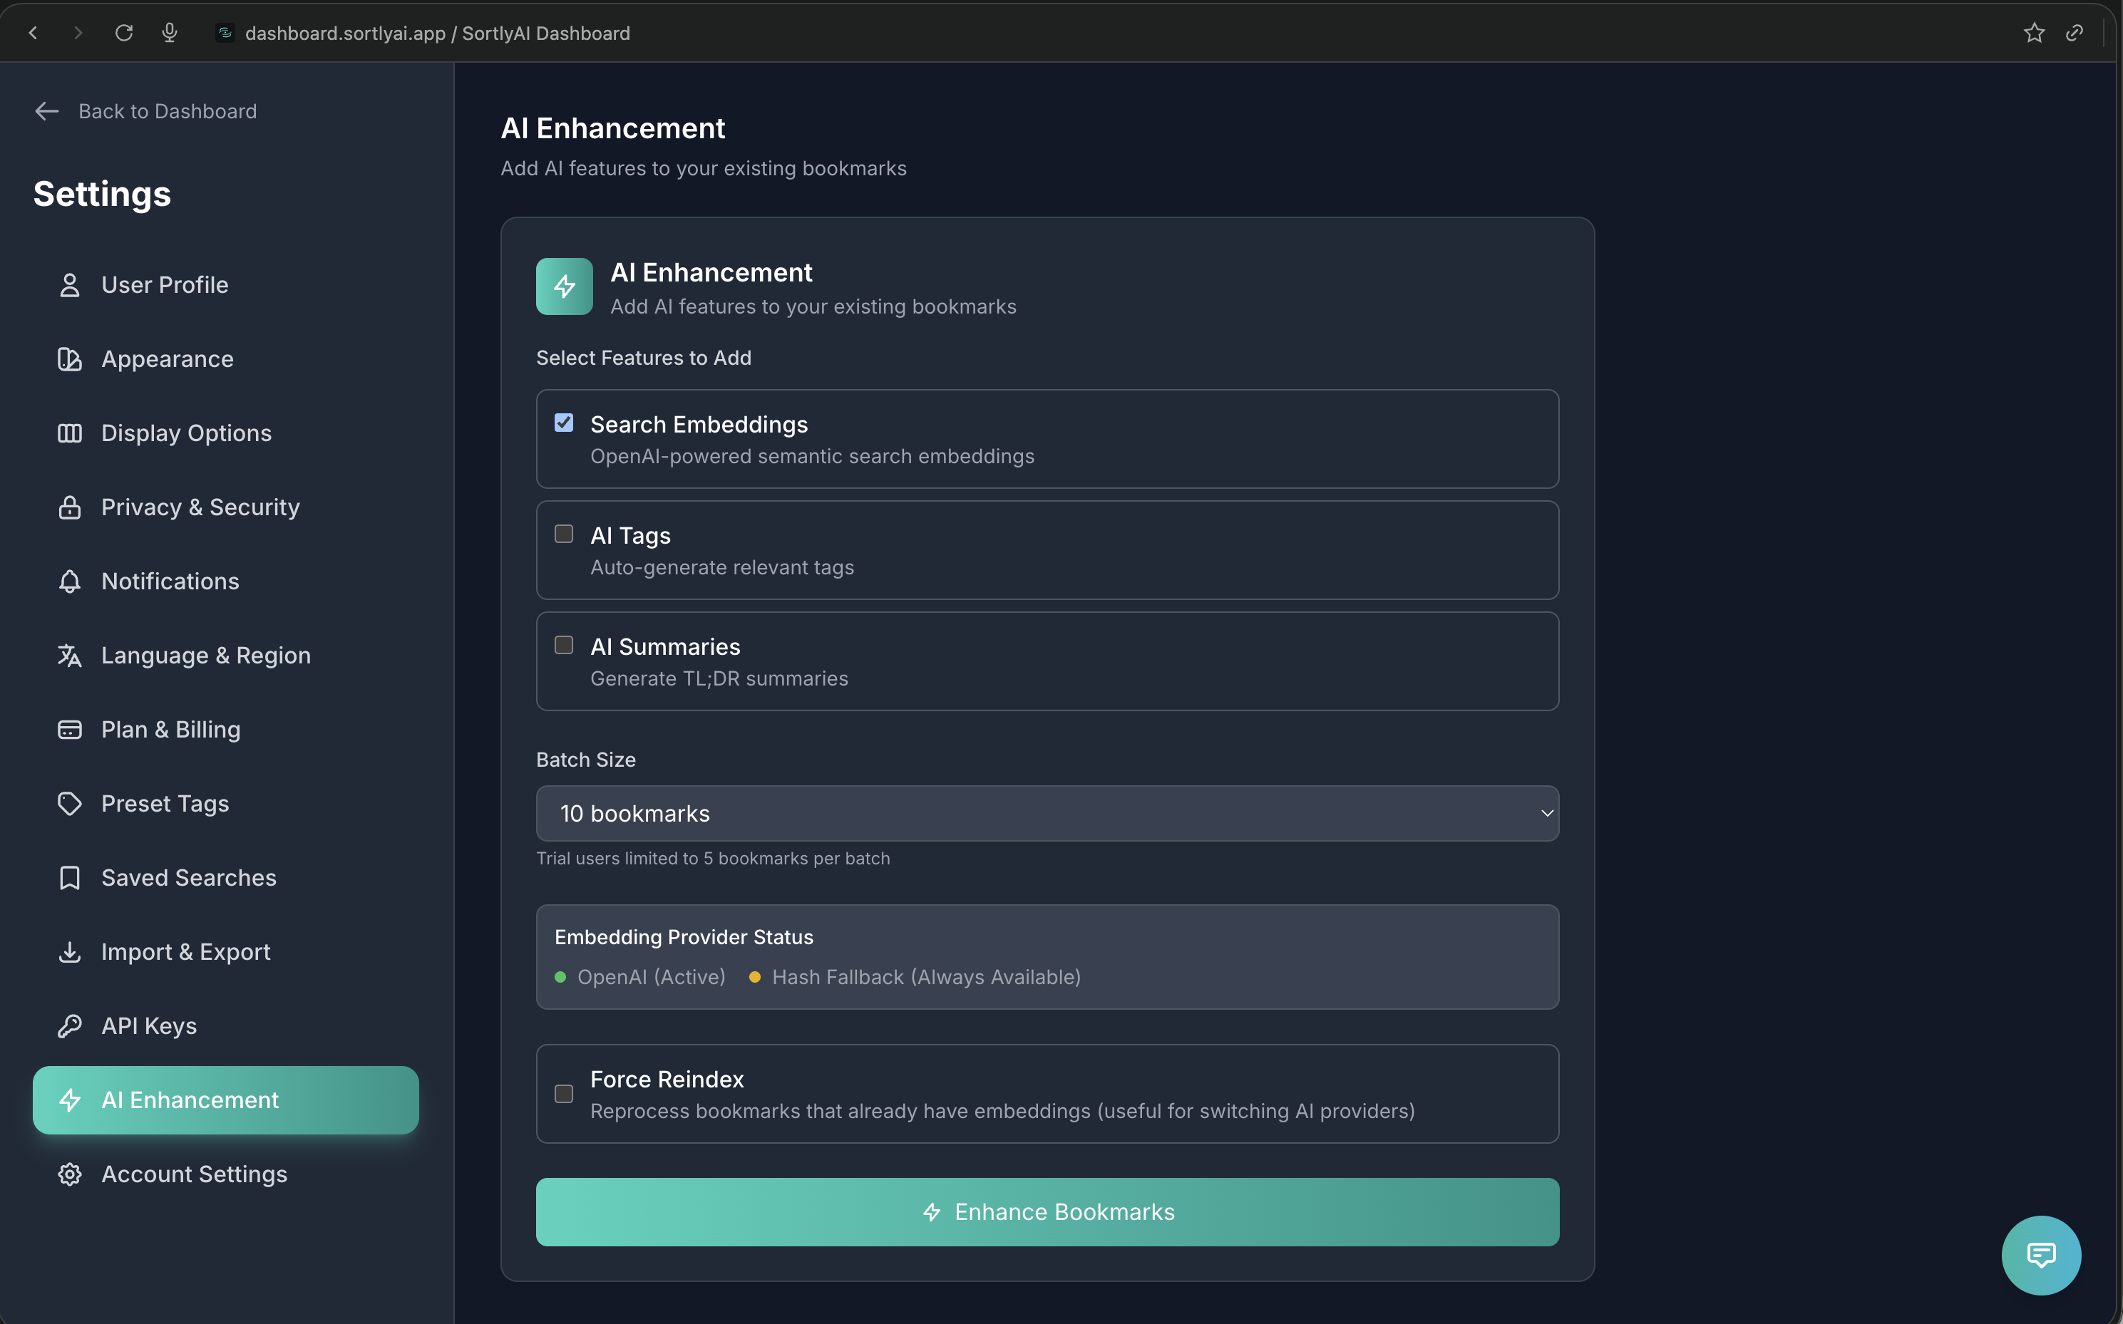Click the Import & Export download icon

click(x=70, y=952)
